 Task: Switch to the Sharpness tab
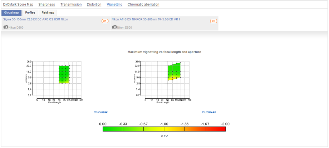pos(46,4)
